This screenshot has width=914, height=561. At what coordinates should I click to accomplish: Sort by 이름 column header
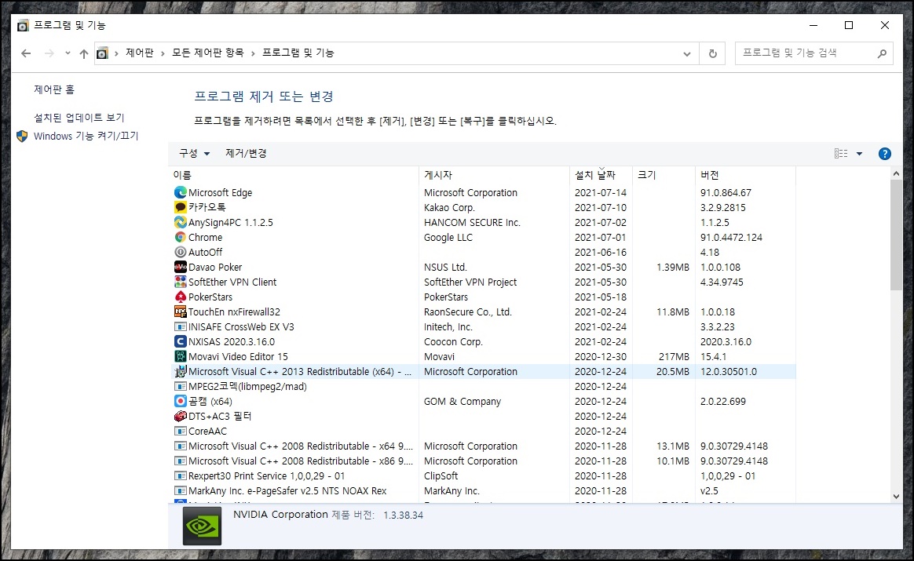tap(294, 175)
